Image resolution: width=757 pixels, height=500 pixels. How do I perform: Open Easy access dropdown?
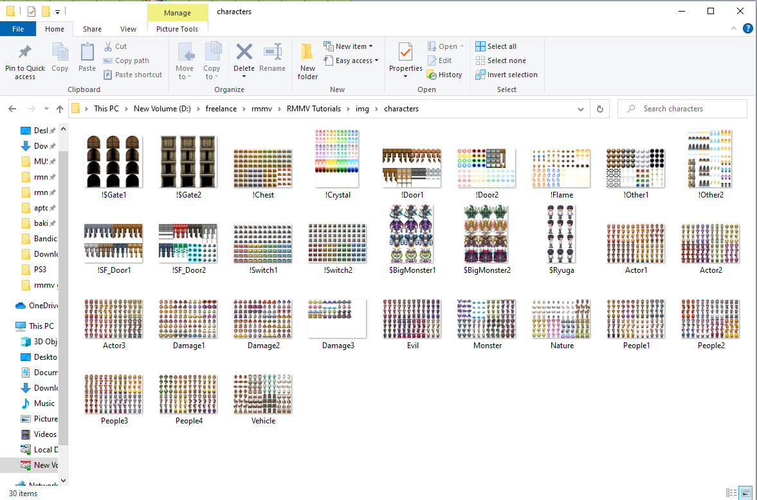(x=376, y=60)
